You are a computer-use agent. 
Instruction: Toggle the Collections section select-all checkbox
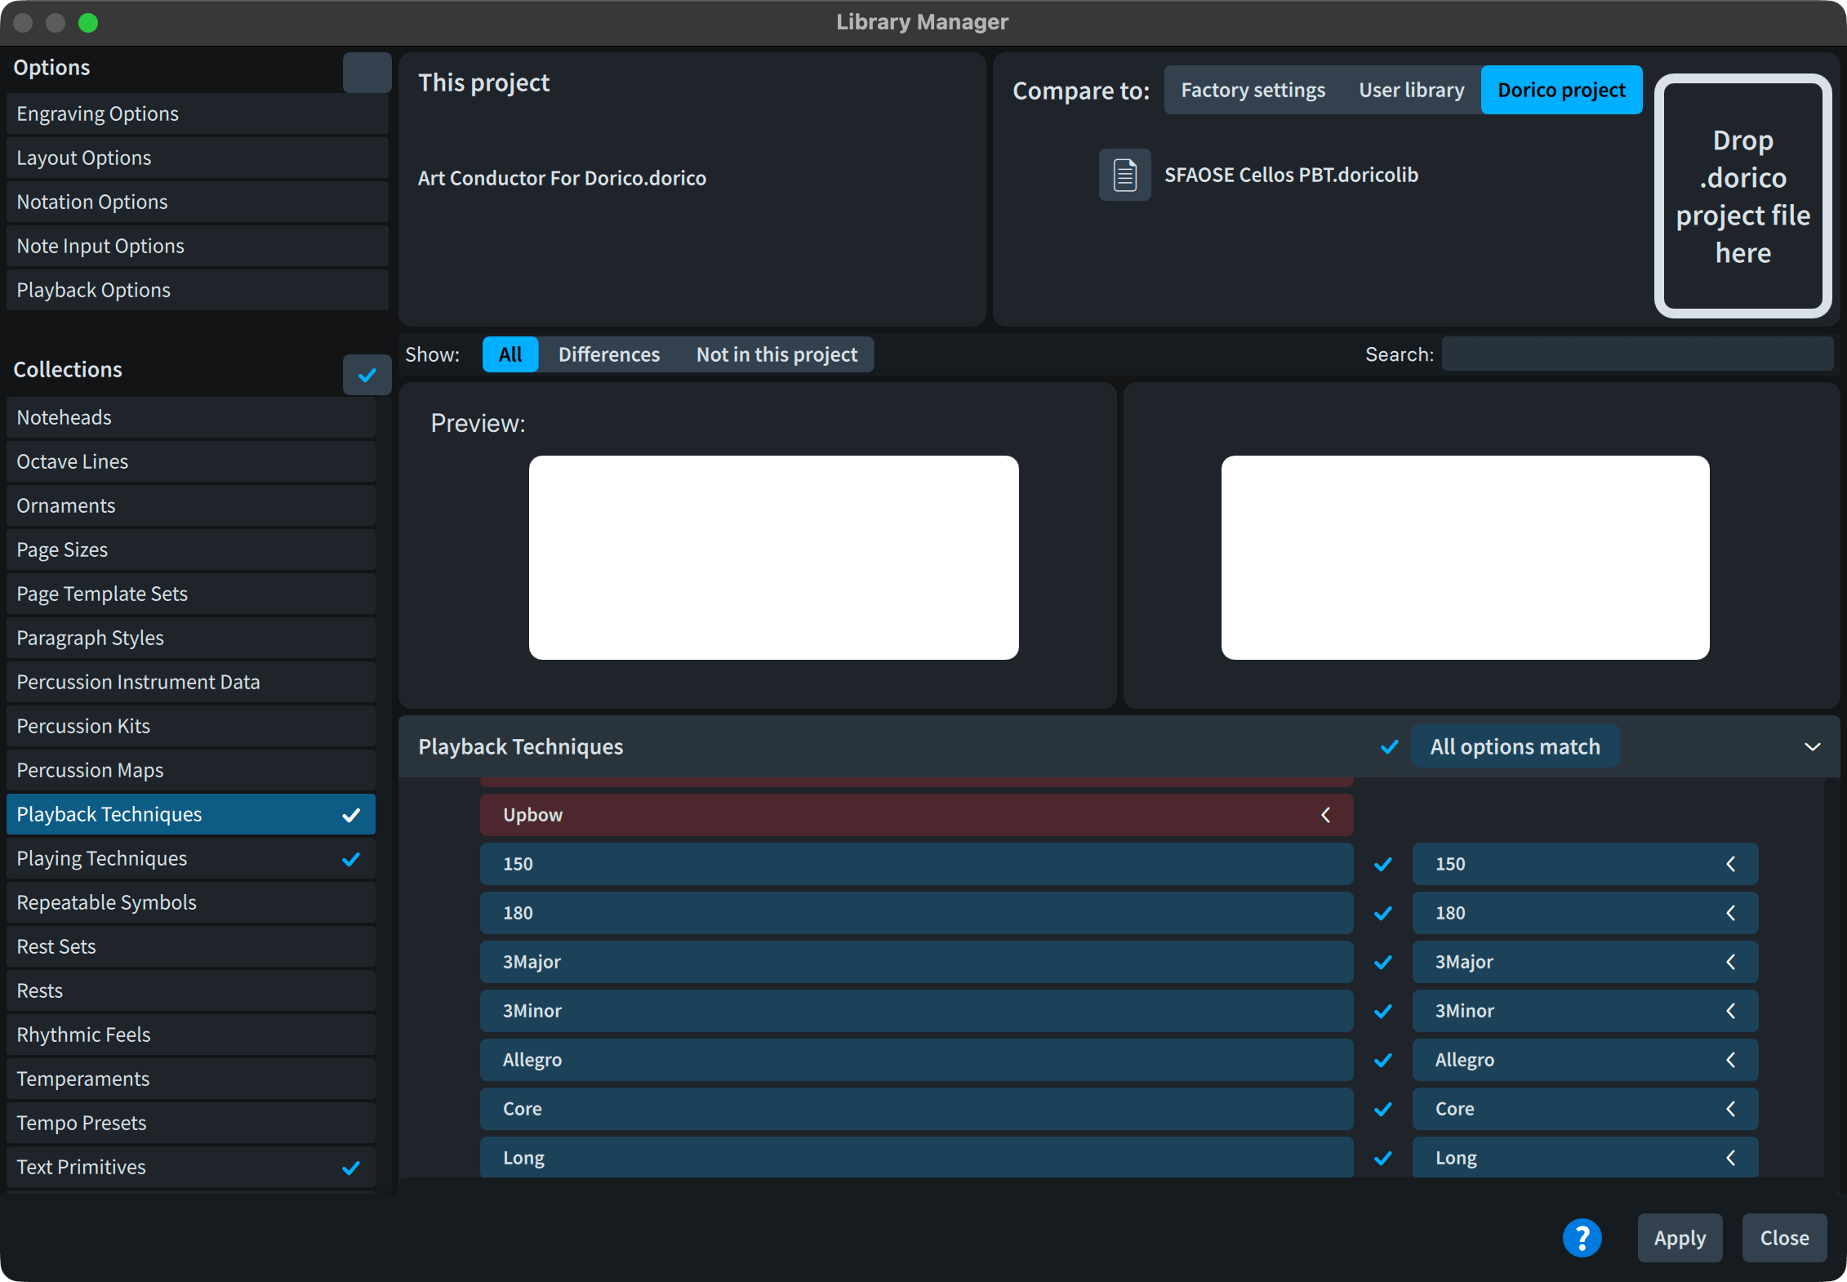click(x=367, y=375)
